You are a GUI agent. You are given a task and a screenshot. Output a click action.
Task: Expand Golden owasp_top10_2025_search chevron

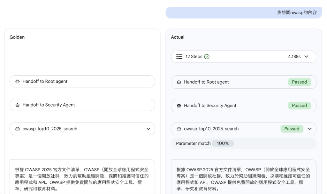pyautogui.click(x=148, y=129)
